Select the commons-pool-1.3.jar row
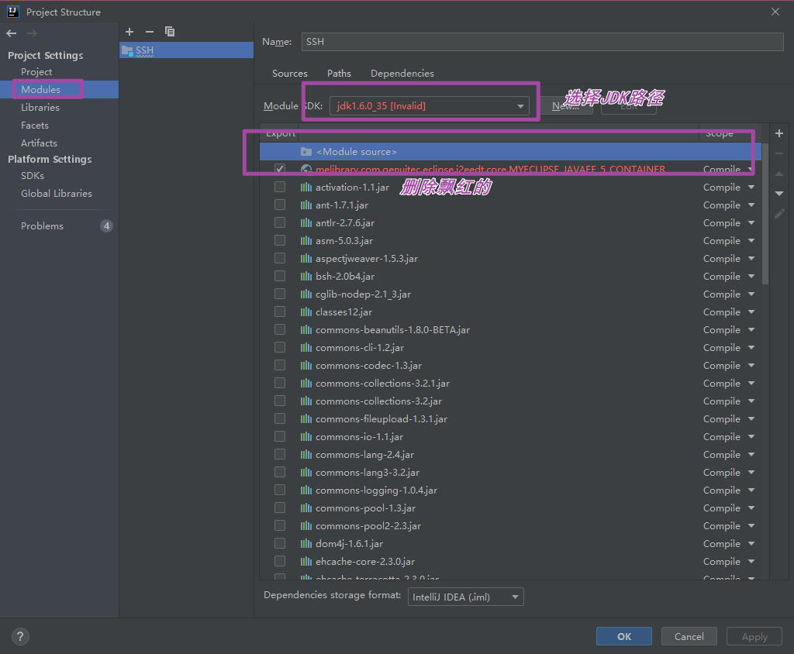Image resolution: width=794 pixels, height=654 pixels. coord(510,508)
